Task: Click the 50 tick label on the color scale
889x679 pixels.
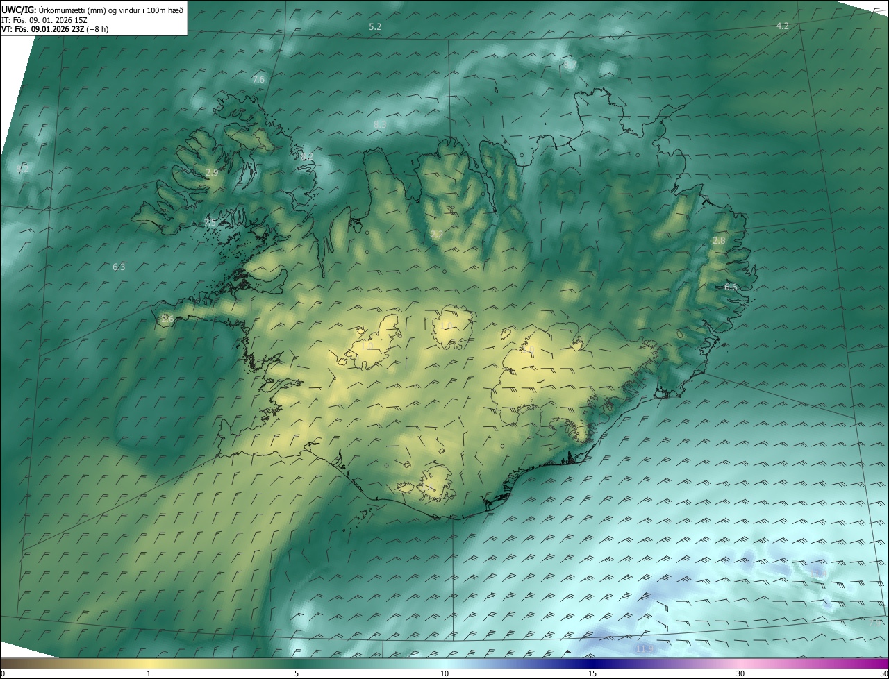Action: [883, 673]
